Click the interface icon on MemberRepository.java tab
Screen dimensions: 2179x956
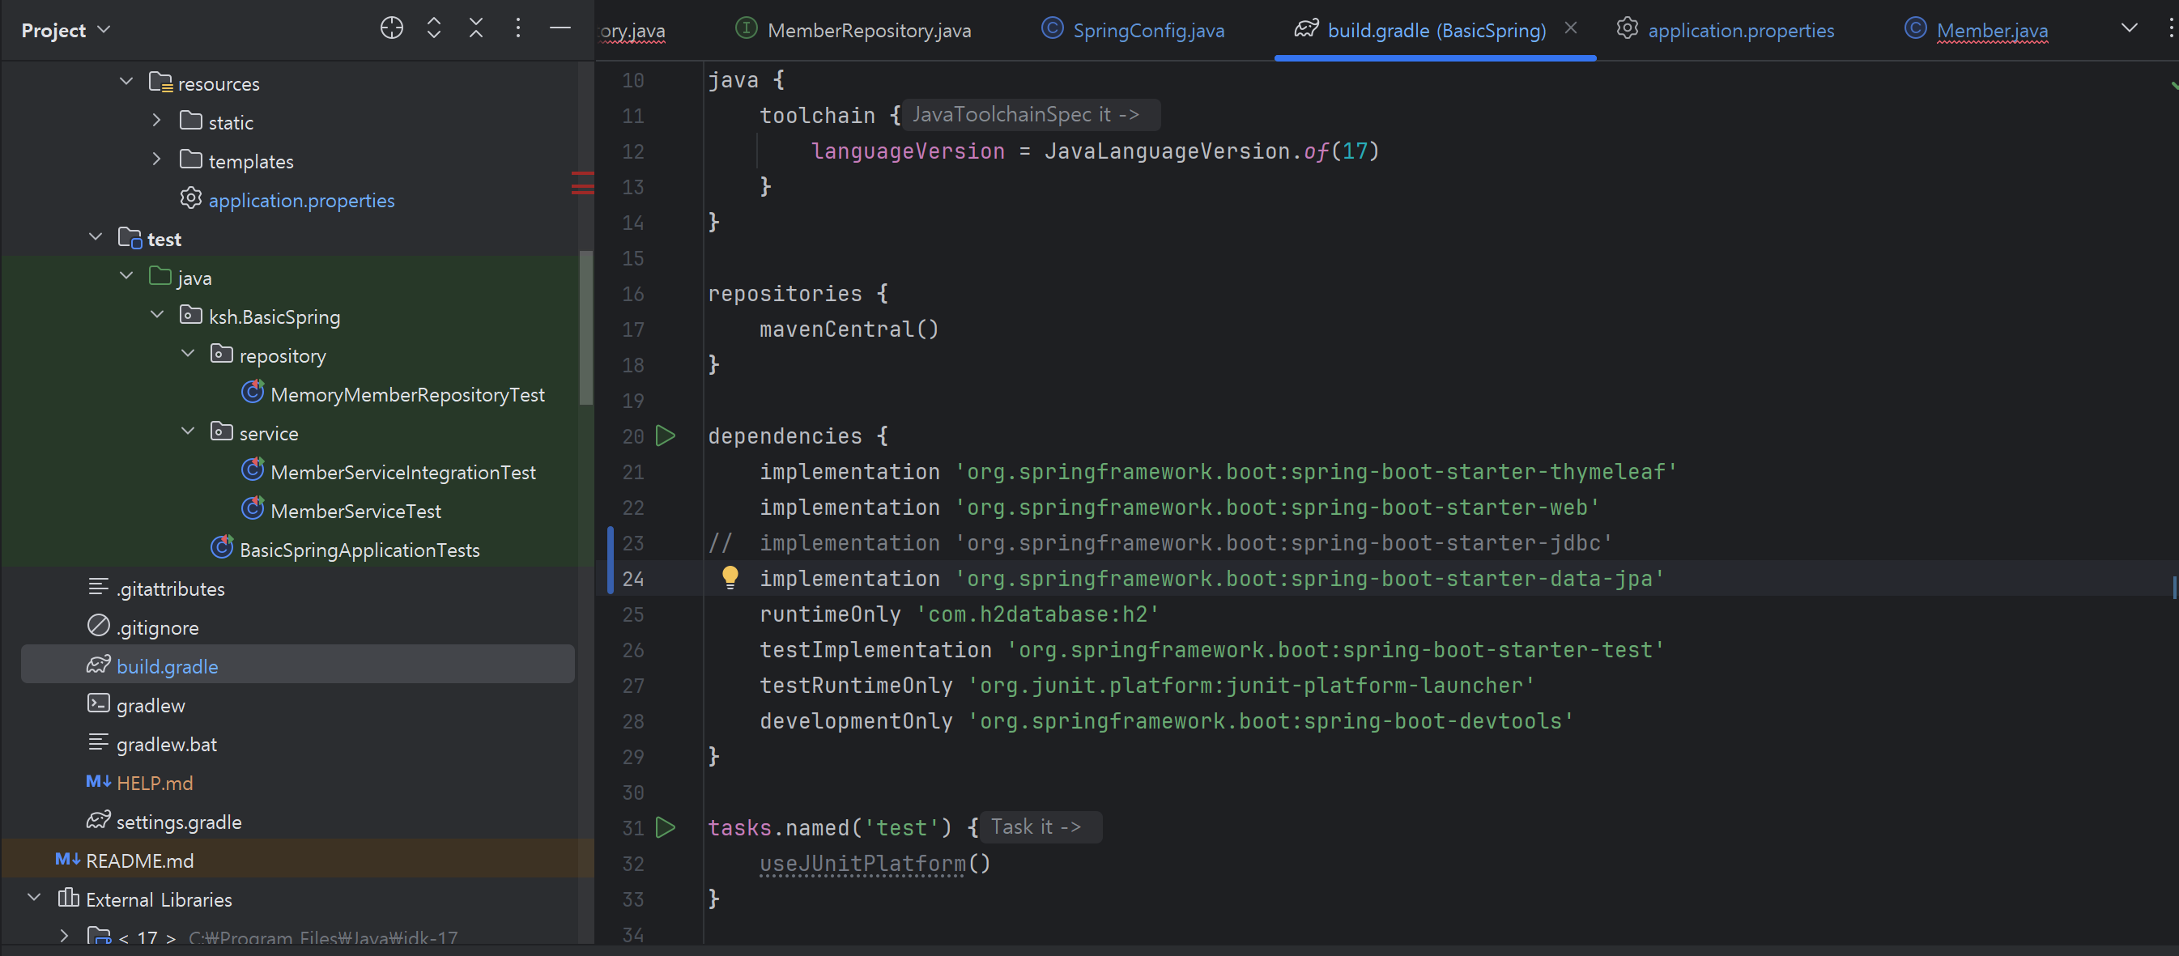pyautogui.click(x=746, y=28)
